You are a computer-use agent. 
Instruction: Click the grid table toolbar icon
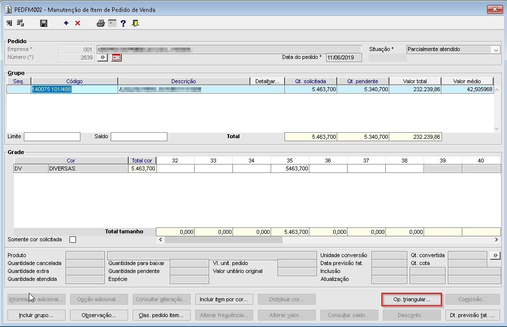click(x=112, y=23)
